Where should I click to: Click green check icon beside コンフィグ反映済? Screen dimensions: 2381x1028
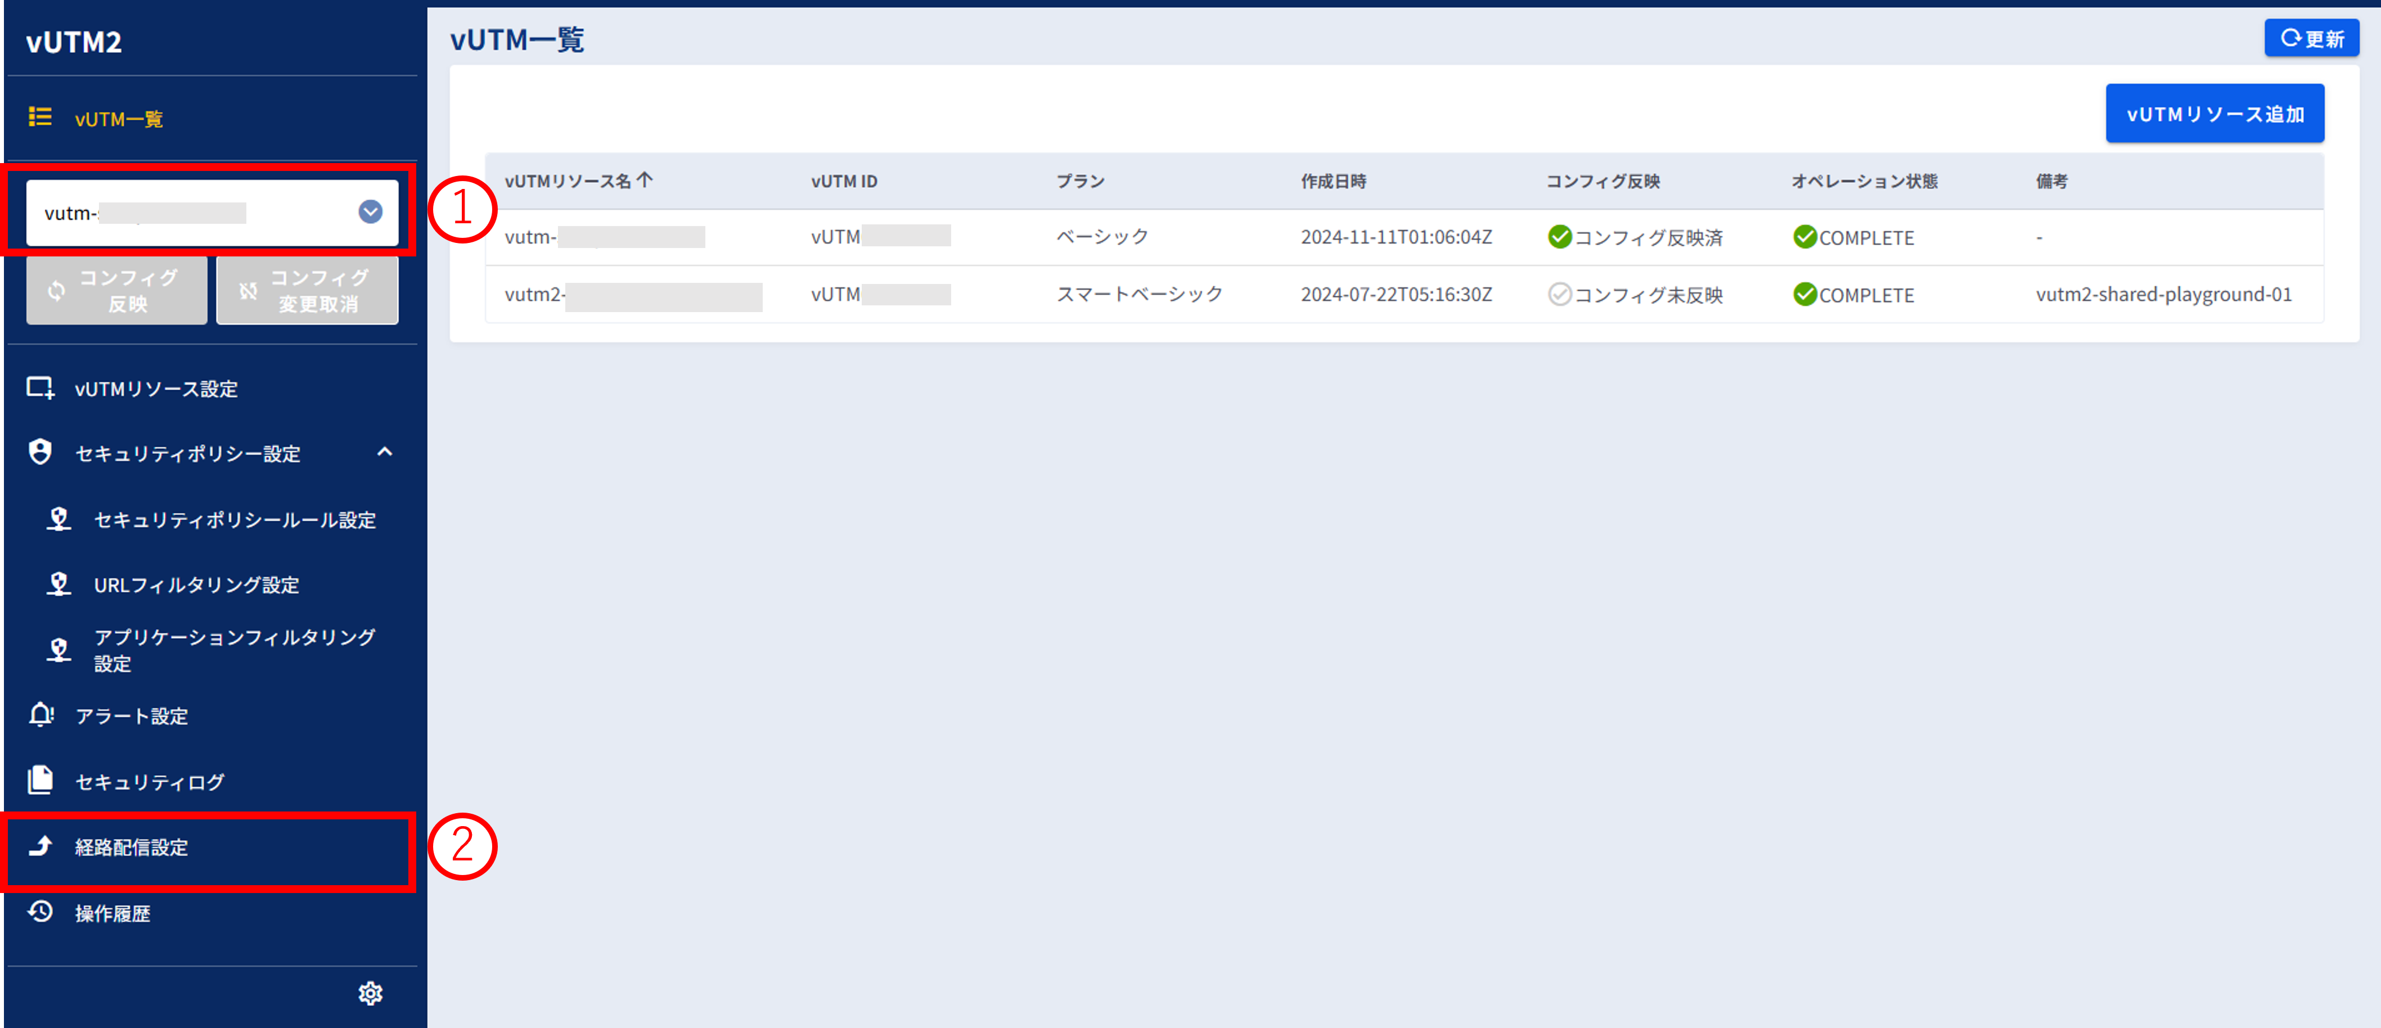[1559, 237]
